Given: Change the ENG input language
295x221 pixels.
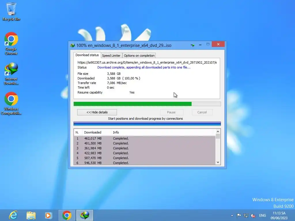Looking at the screenshot, I should pyautogui.click(x=262, y=215).
